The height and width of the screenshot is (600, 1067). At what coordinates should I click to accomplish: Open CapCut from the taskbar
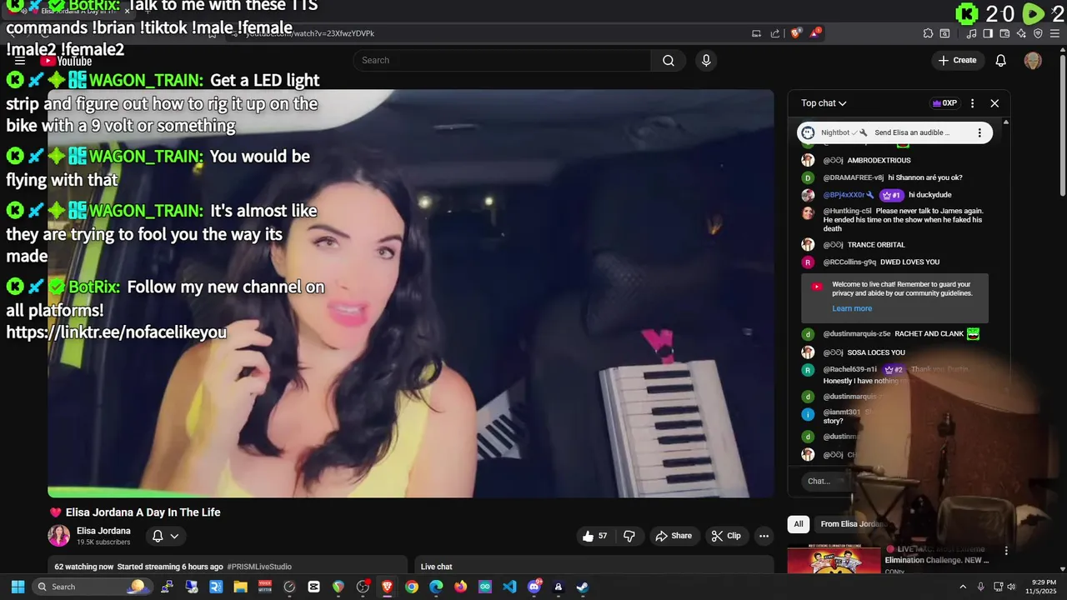[x=313, y=587]
